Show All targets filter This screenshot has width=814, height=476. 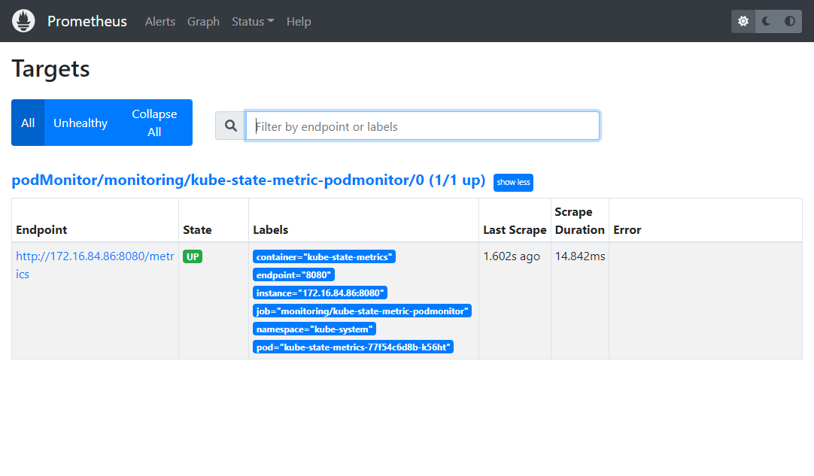(28, 123)
